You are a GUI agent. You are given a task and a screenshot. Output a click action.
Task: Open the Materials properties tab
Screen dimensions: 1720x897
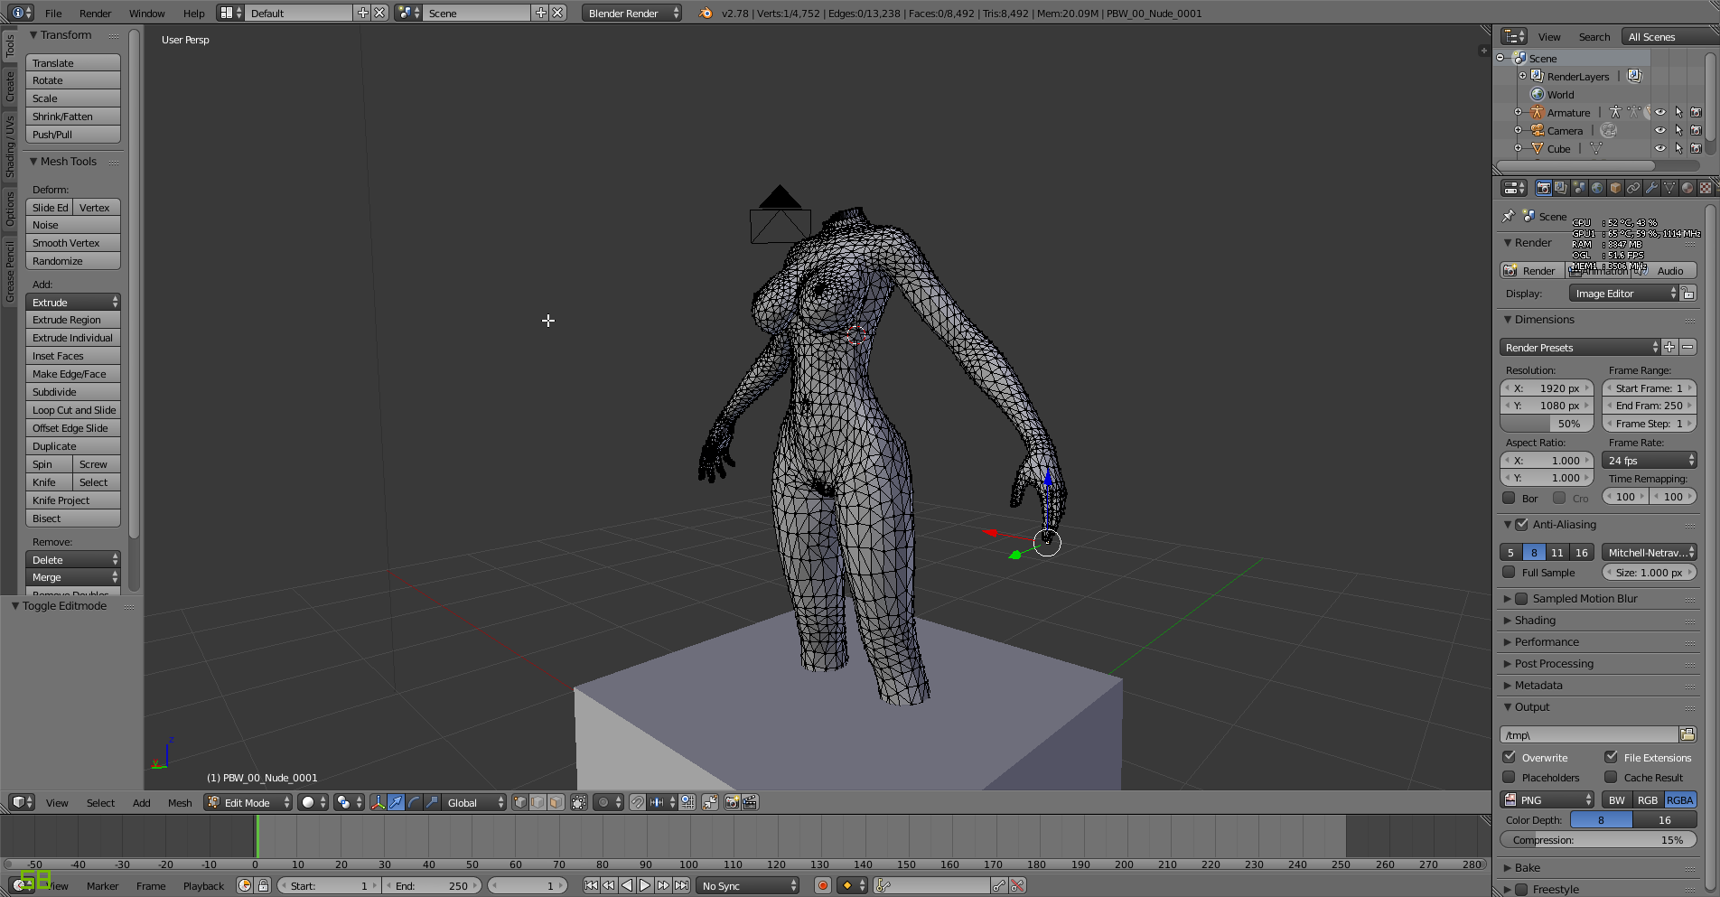pos(1687,188)
